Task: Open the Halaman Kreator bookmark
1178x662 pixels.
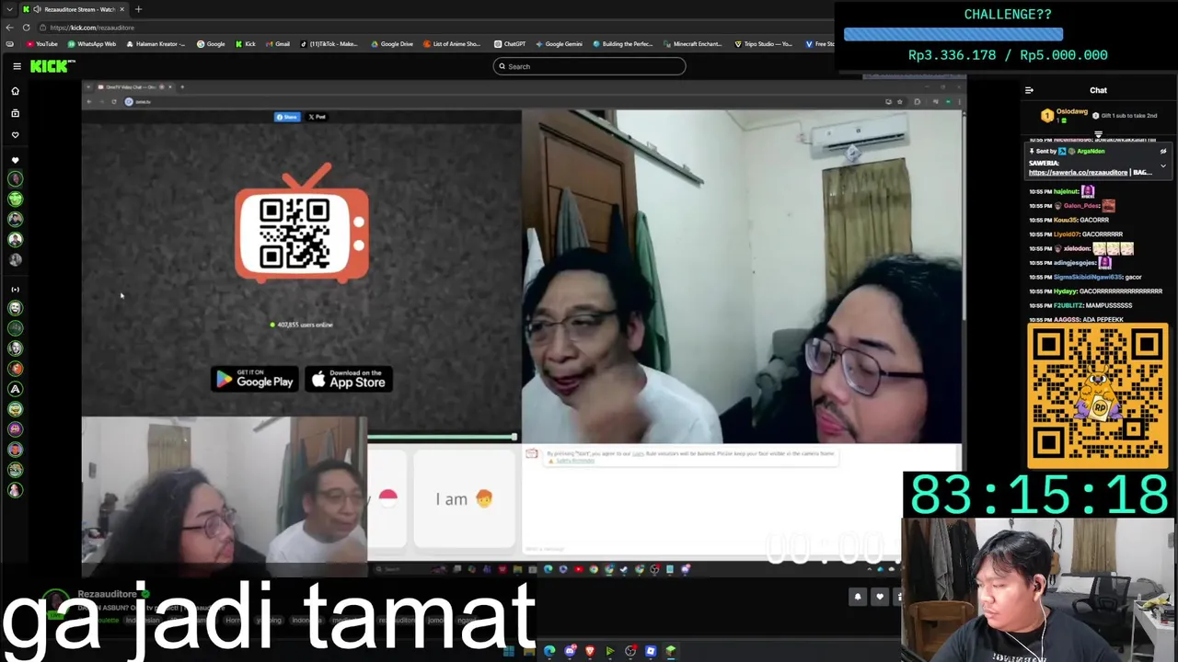Action: tap(156, 43)
